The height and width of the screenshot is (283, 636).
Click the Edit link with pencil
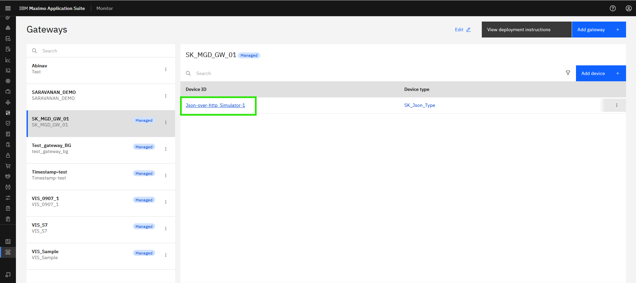463,30
